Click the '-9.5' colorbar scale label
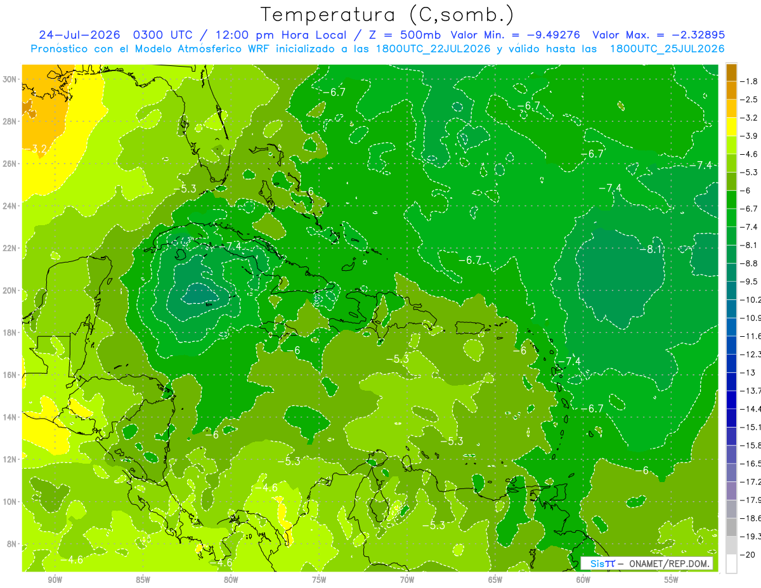Viewport: 761px width, 588px height. (749, 281)
